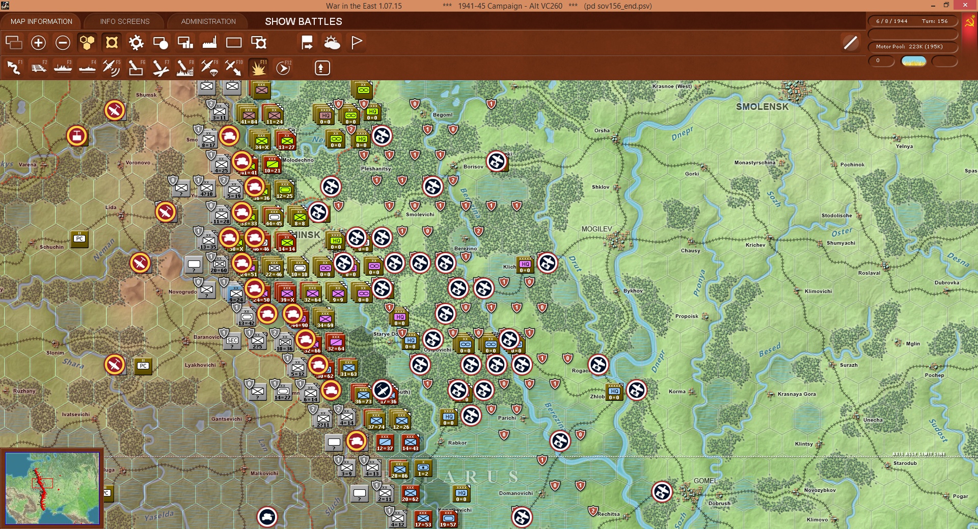
Task: Click the Soviet hammer and sickle flag
Action: [969, 23]
